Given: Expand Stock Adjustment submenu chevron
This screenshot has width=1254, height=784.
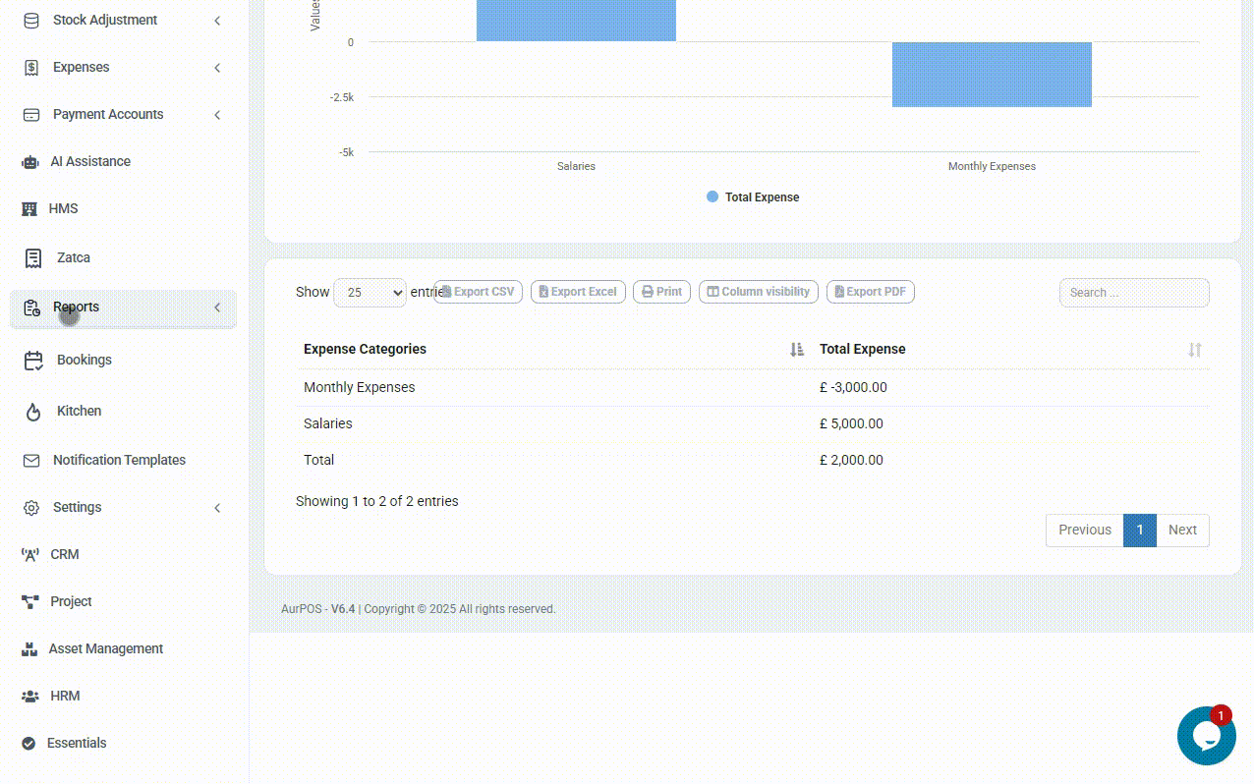Looking at the screenshot, I should click(217, 20).
